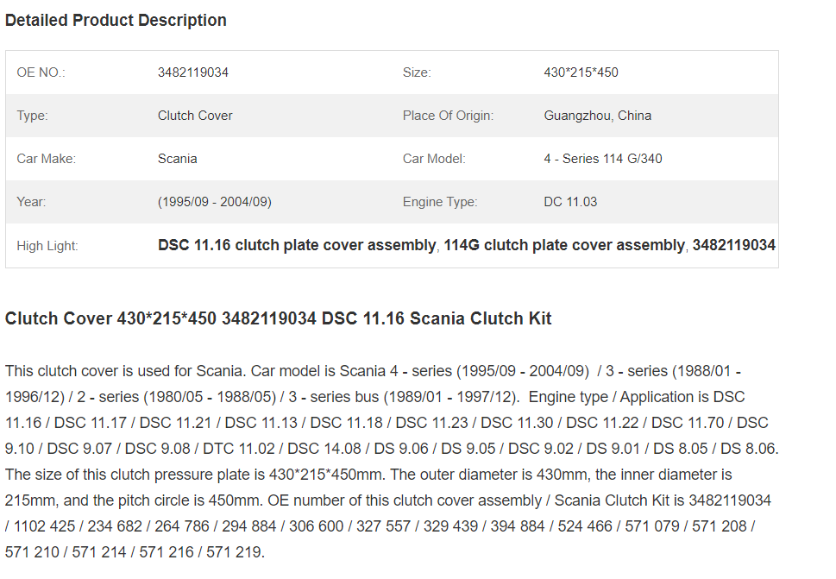Viewport: 836px width, 579px height.
Task: Select the 'Engine Type' label
Action: point(440,202)
